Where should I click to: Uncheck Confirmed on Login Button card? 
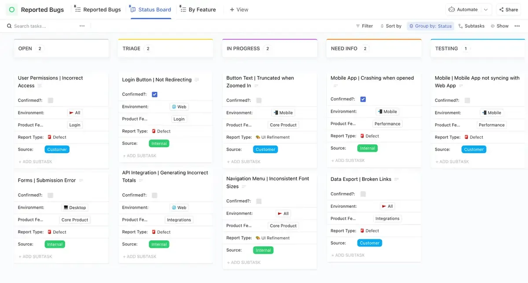(x=154, y=94)
